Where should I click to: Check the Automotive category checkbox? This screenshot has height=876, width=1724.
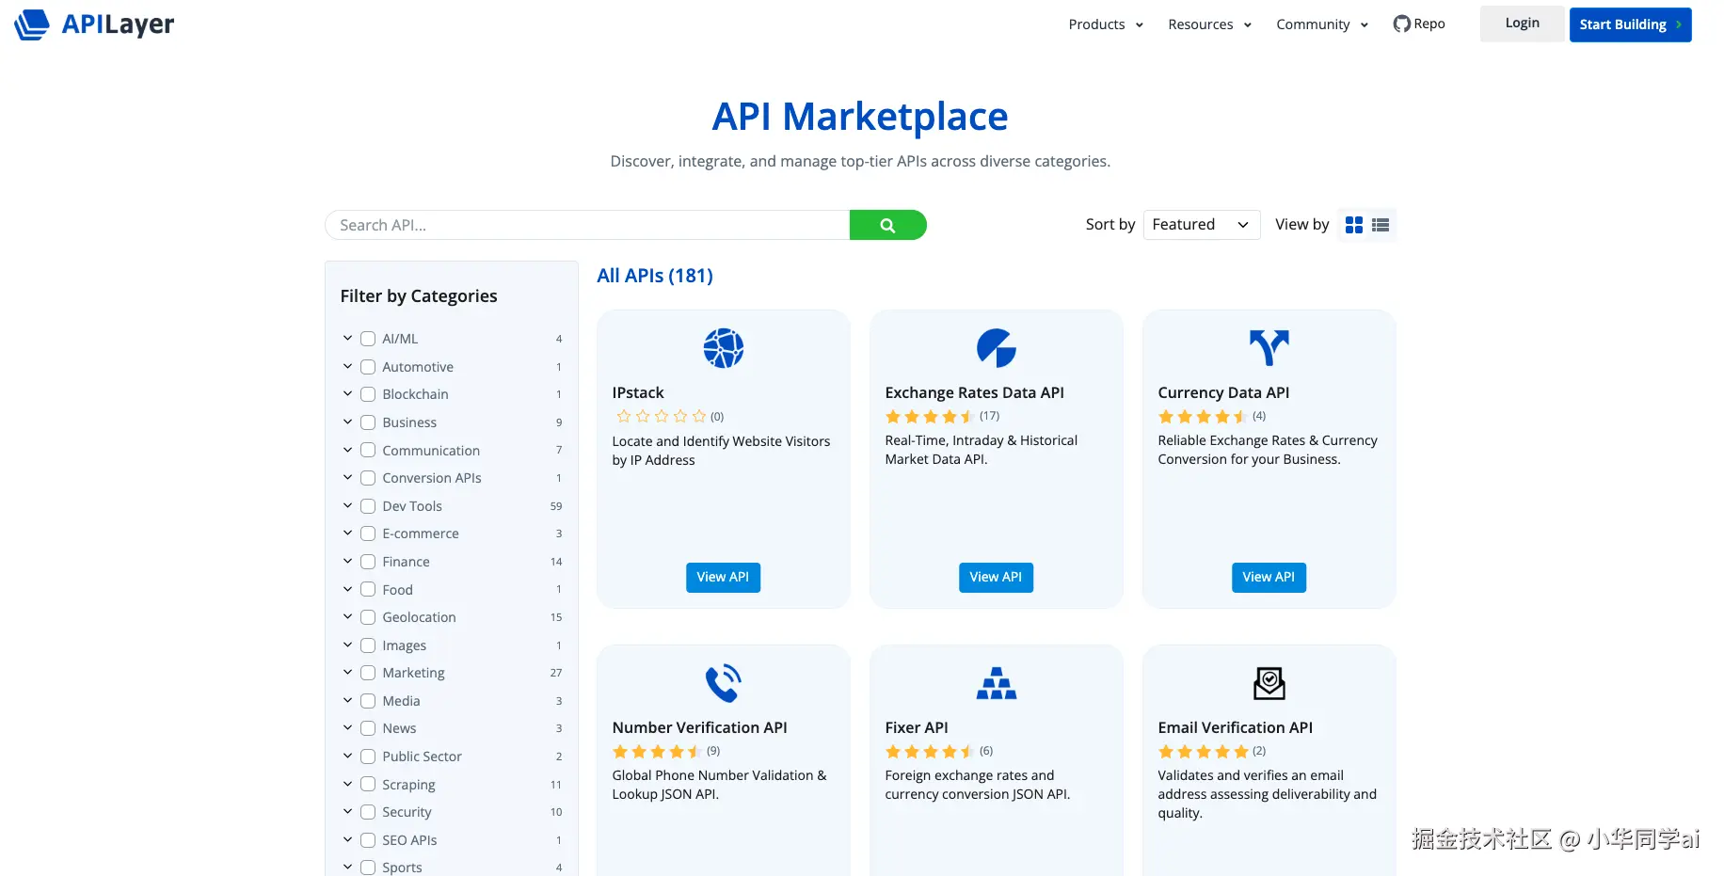point(368,367)
